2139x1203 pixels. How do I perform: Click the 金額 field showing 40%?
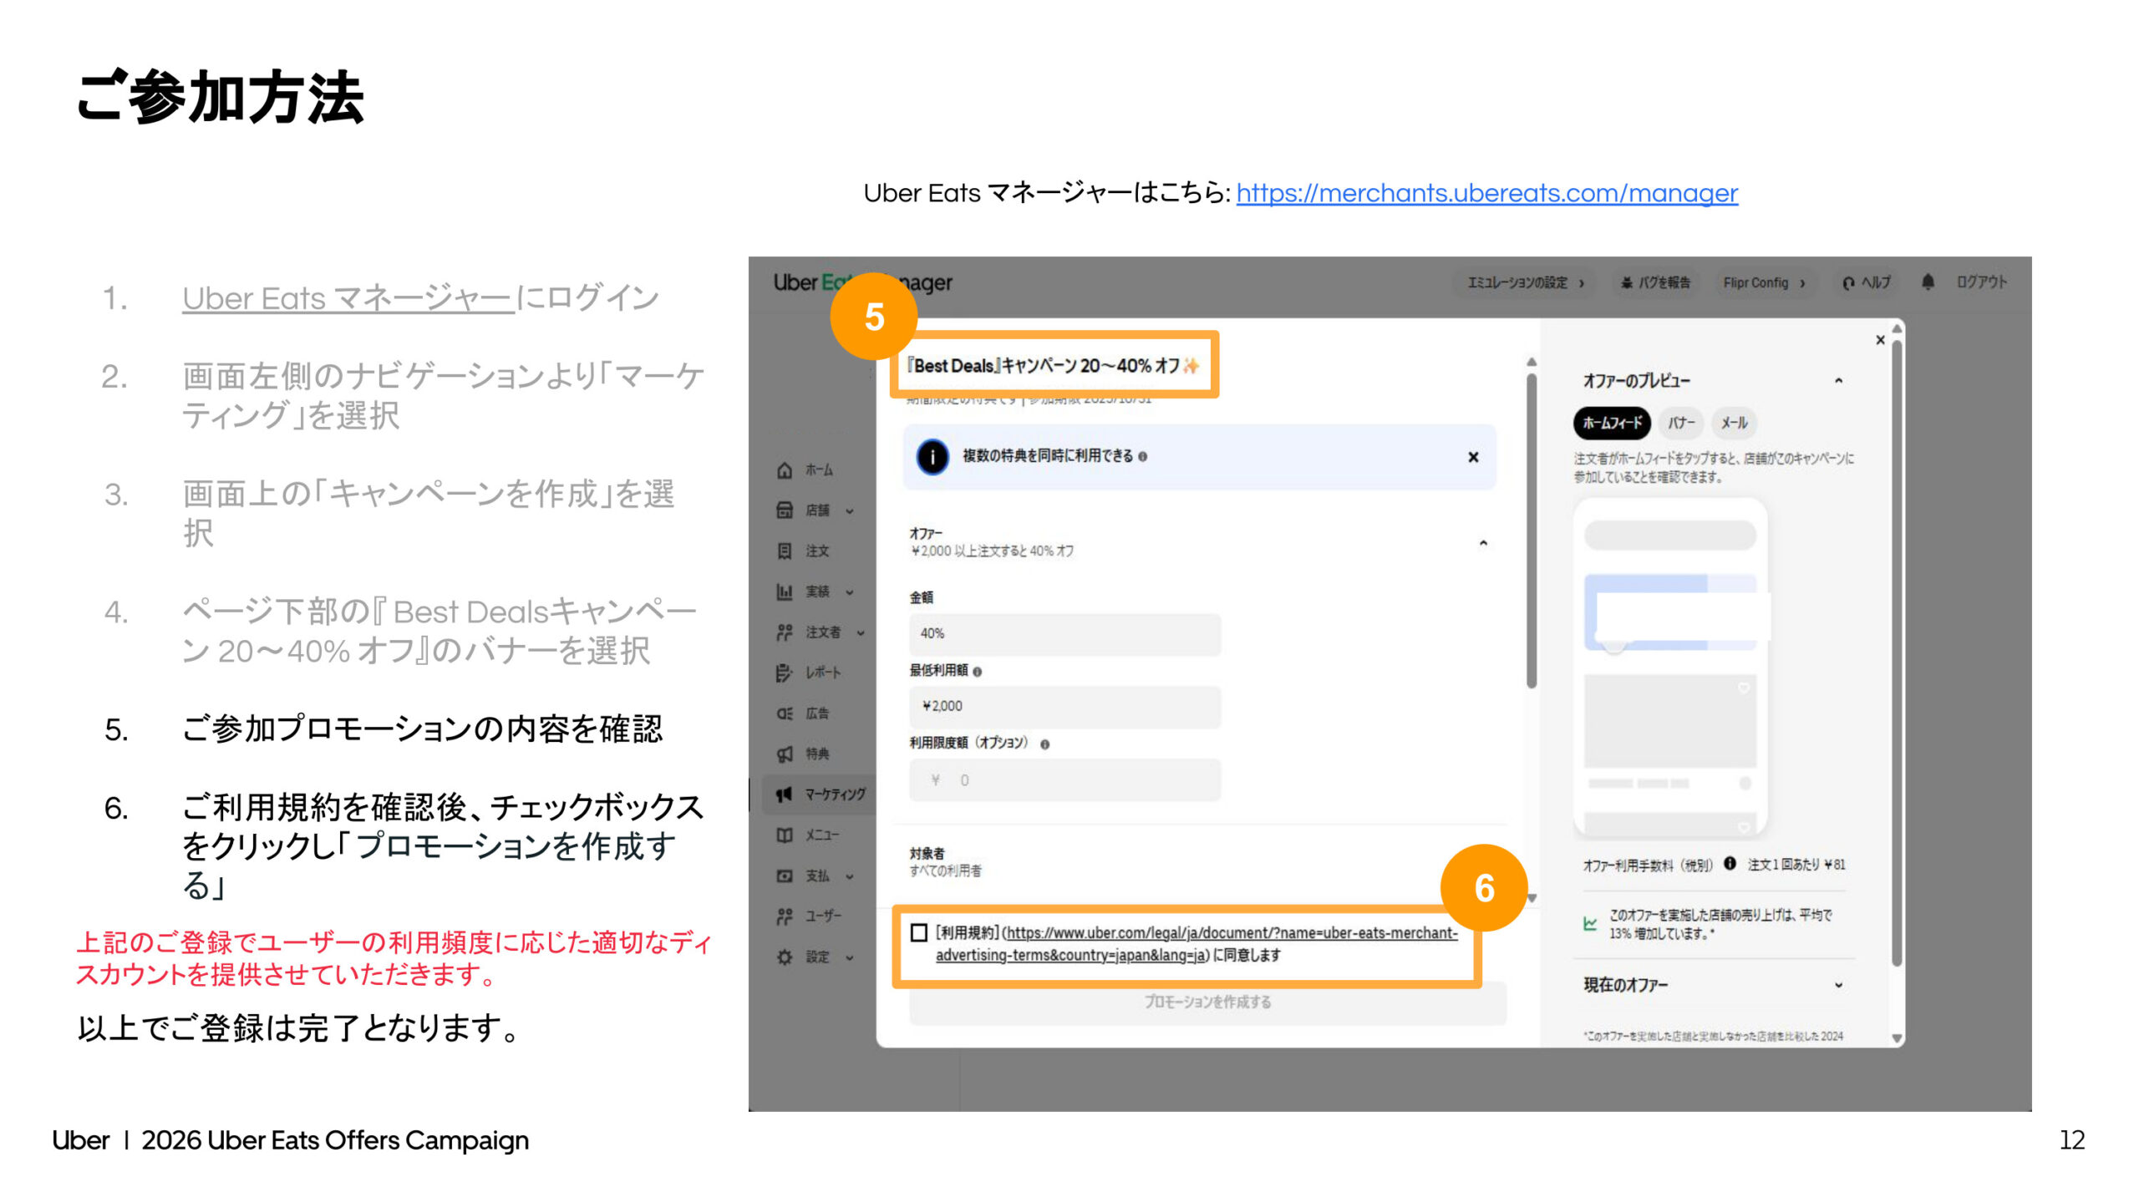pyautogui.click(x=1064, y=634)
